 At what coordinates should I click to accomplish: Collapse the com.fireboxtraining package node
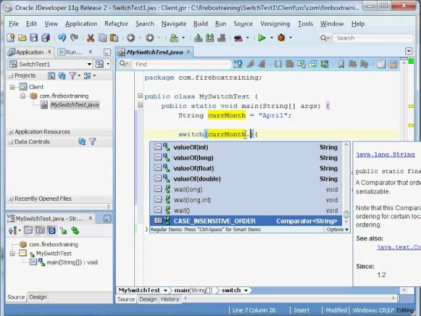23,96
